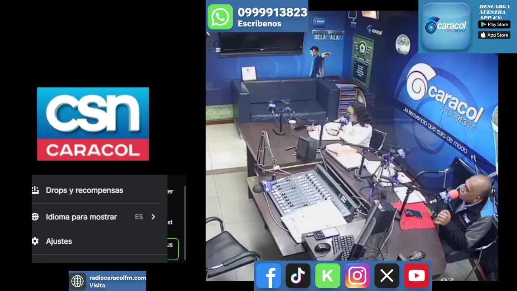The height and width of the screenshot is (291, 517).
Task: Click the Drops y recompensas icon
Action: click(36, 190)
